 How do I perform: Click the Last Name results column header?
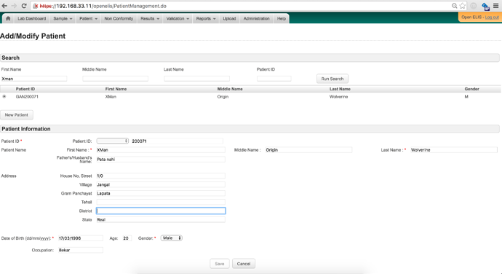(x=340, y=89)
